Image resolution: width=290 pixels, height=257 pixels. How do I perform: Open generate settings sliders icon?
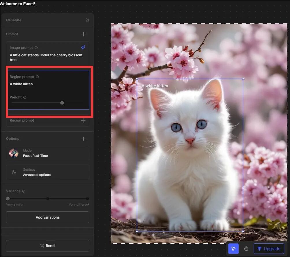click(88, 20)
